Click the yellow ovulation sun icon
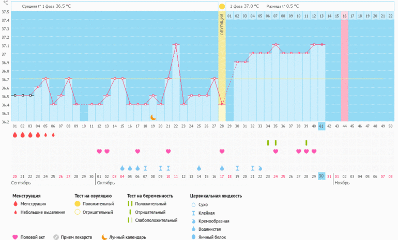 [222, 6]
